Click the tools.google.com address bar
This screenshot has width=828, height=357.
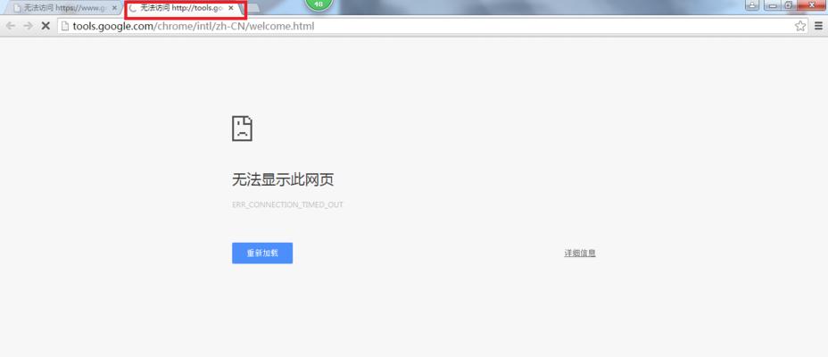(x=433, y=25)
